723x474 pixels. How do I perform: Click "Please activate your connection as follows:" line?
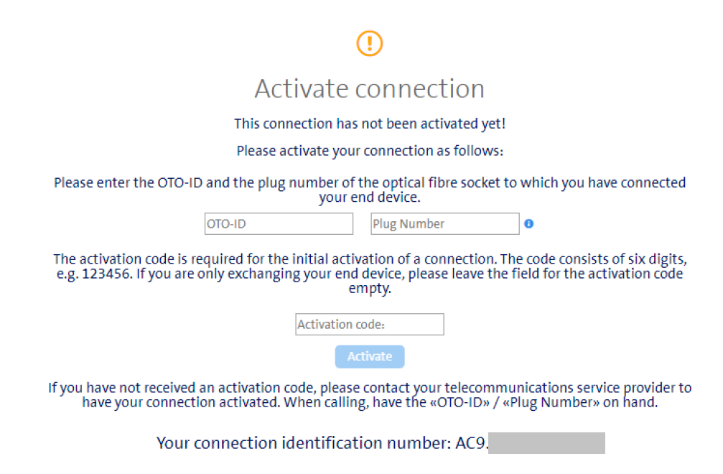click(x=370, y=151)
